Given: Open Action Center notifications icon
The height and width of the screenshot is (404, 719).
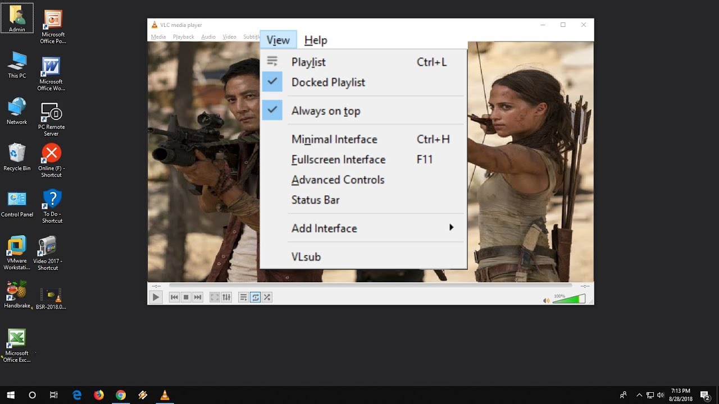Looking at the screenshot, I should tap(705, 395).
